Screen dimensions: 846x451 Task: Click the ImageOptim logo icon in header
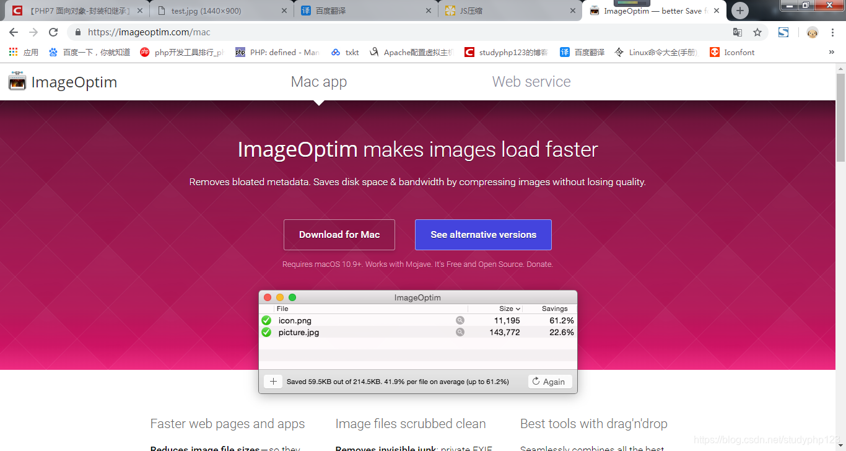click(x=17, y=81)
